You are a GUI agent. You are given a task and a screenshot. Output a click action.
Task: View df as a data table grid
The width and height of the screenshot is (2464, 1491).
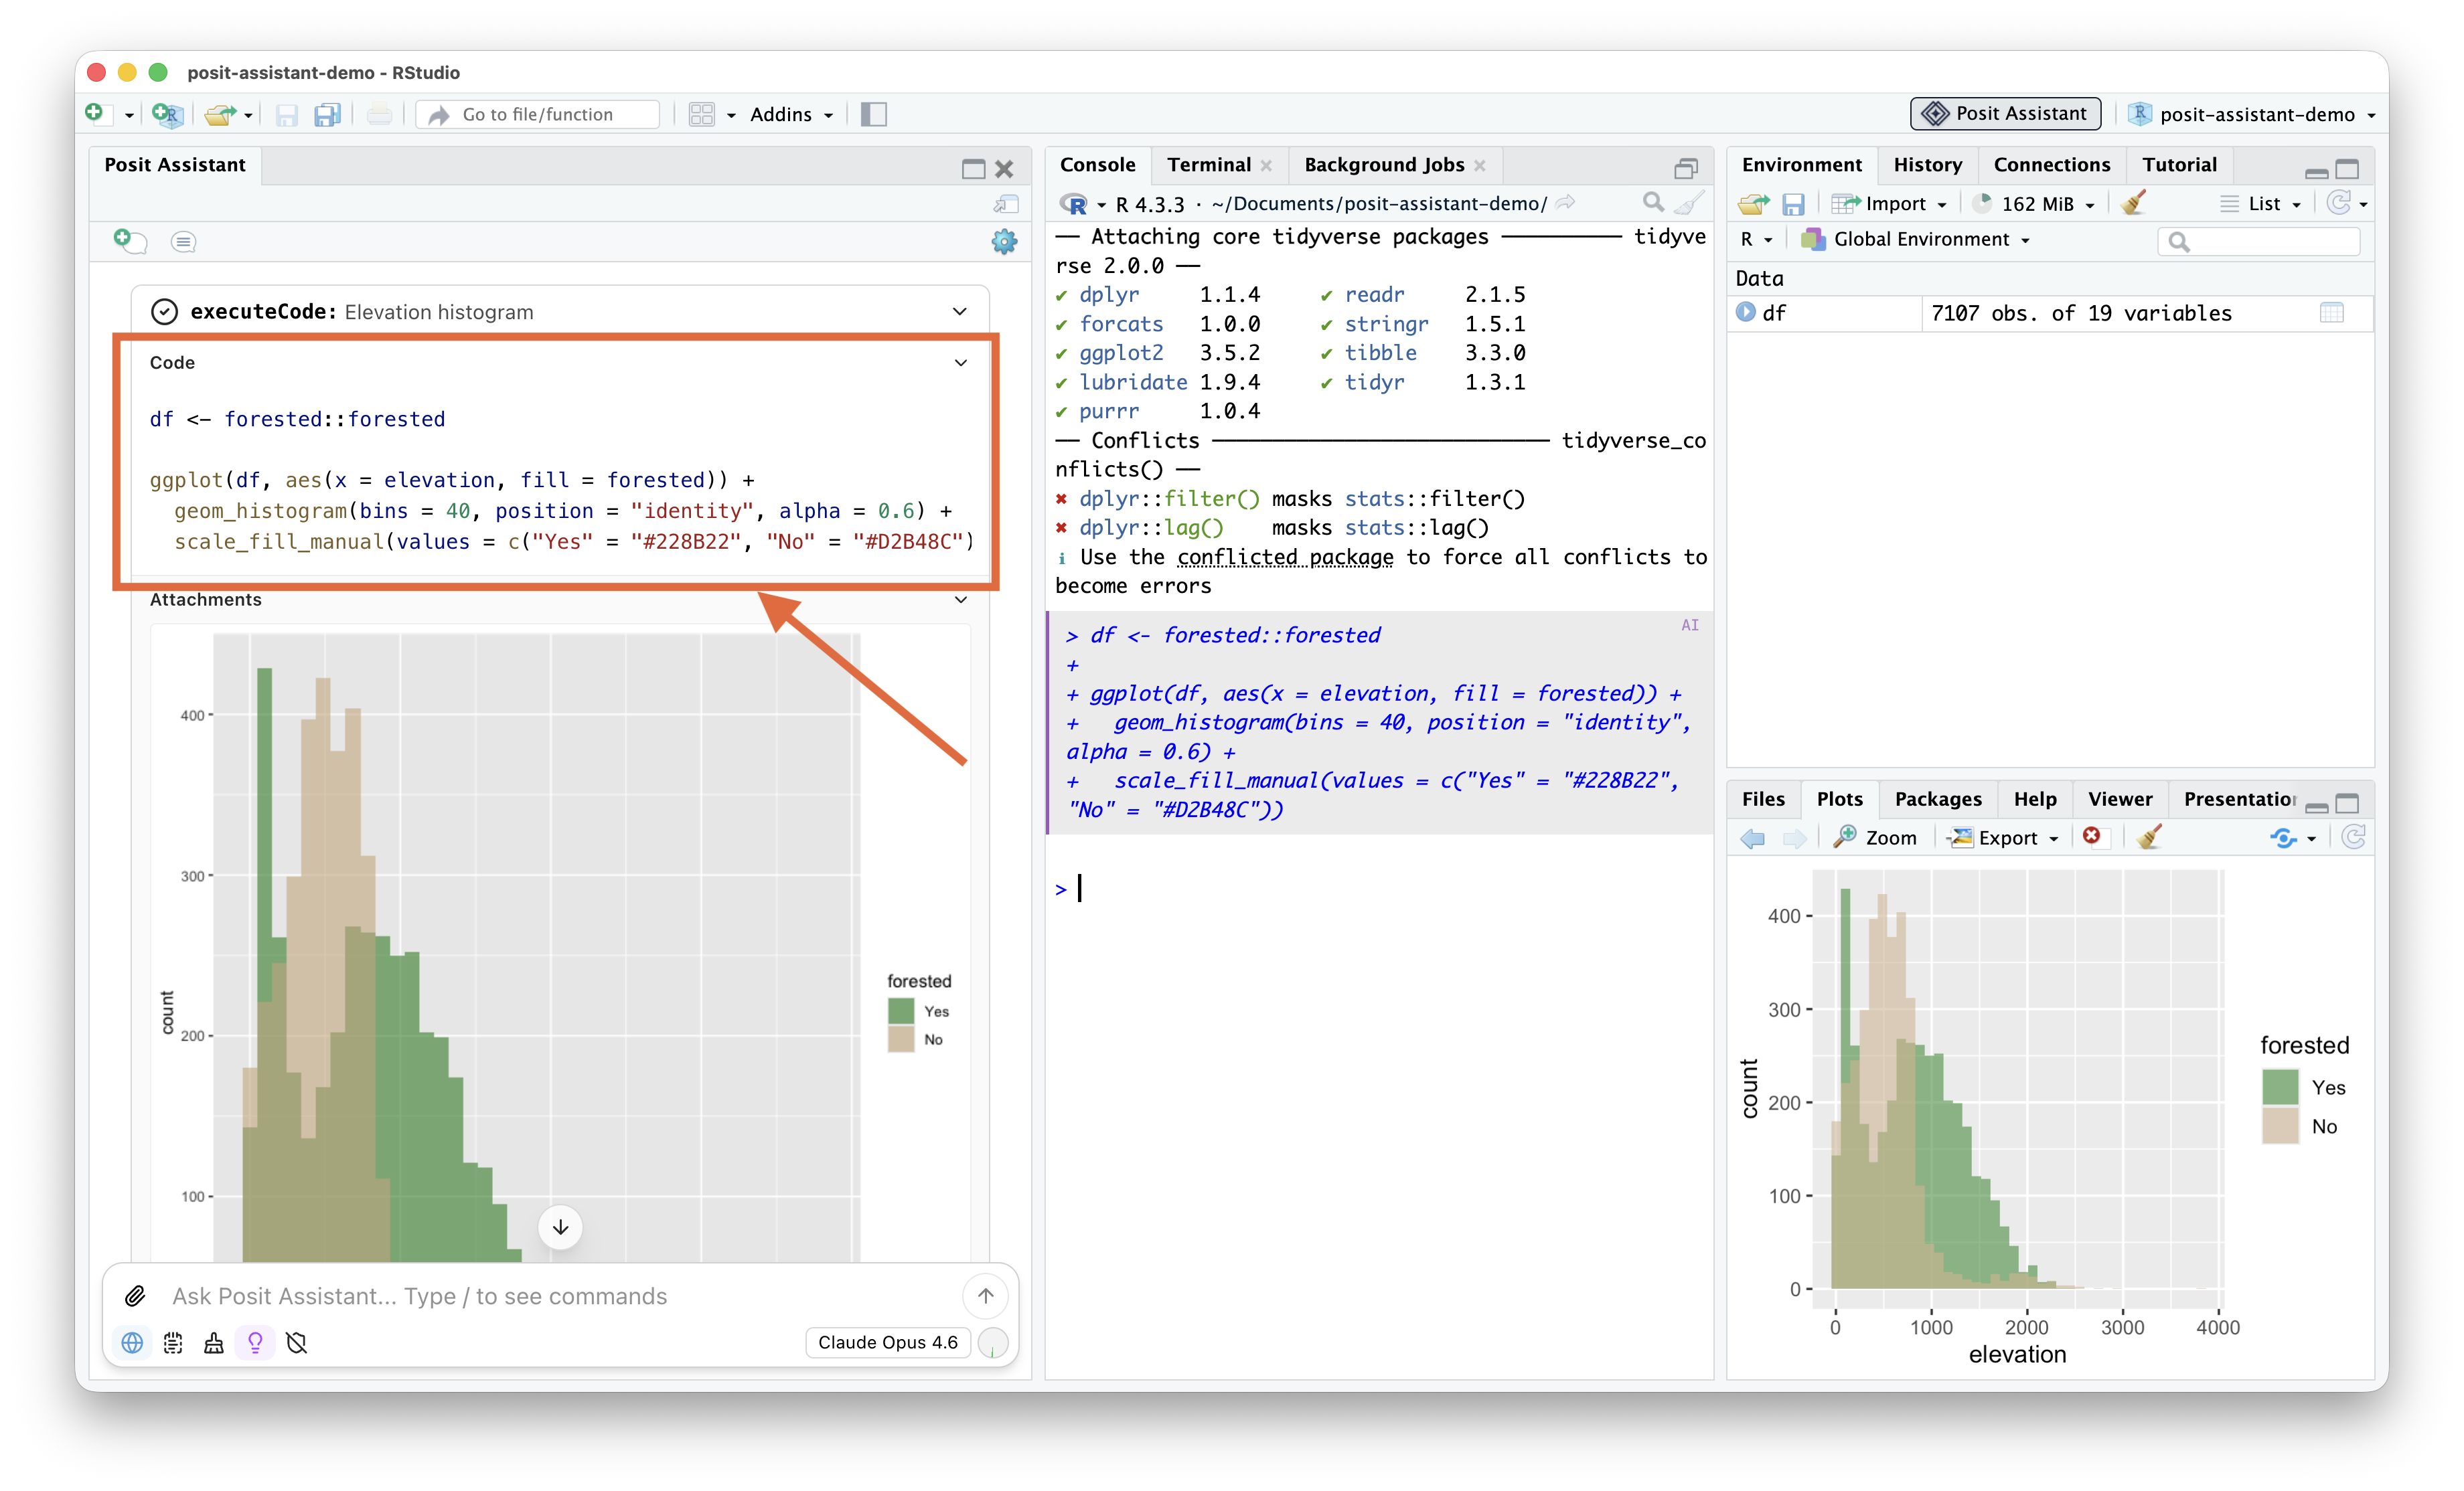pyautogui.click(x=2331, y=313)
